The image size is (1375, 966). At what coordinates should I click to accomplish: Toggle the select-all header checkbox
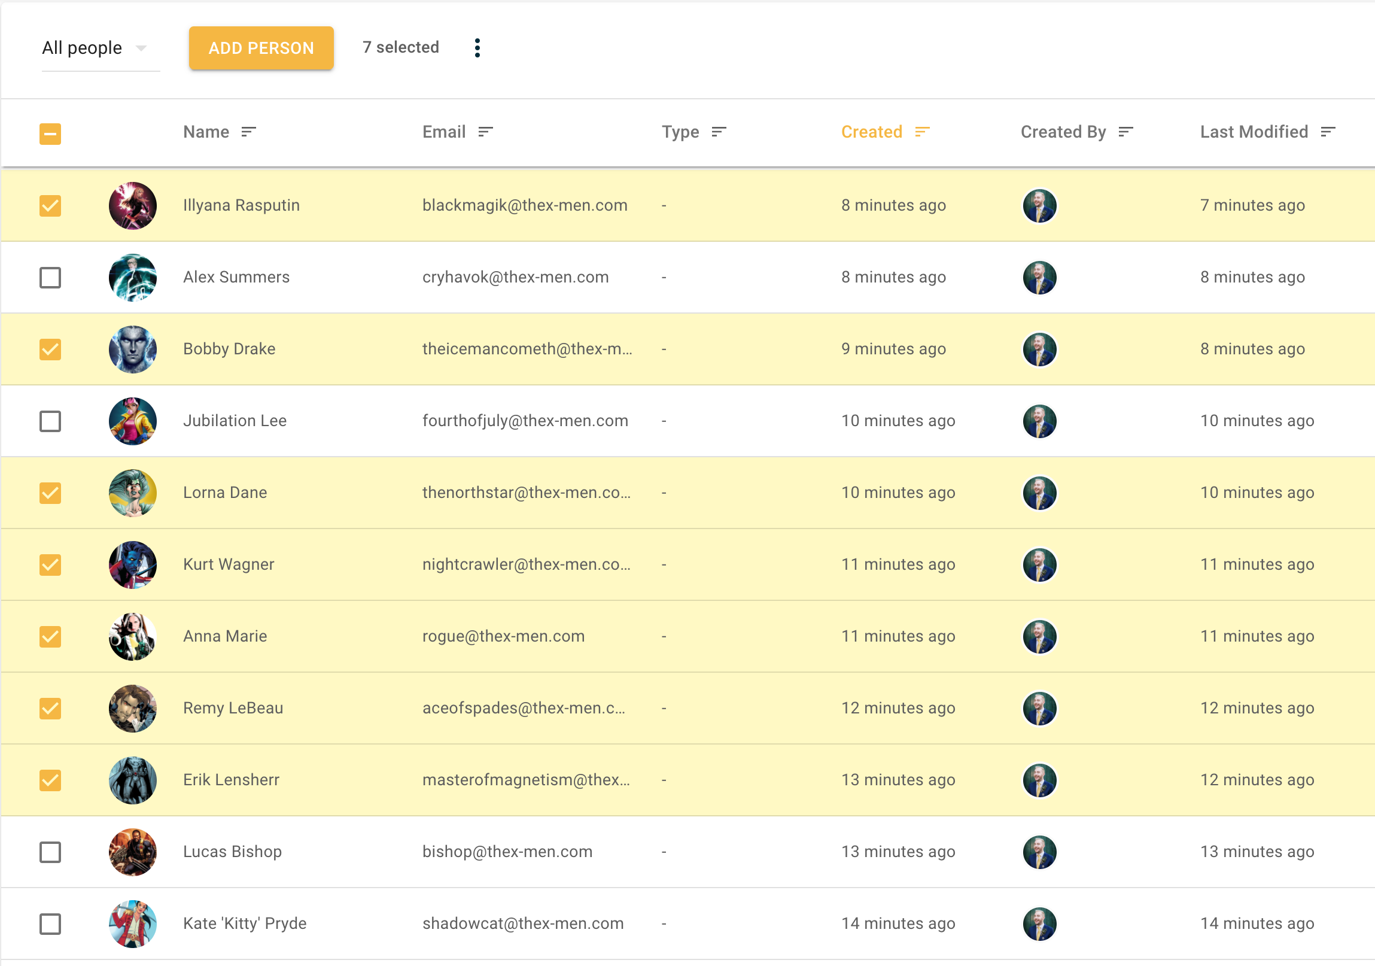pyautogui.click(x=50, y=133)
